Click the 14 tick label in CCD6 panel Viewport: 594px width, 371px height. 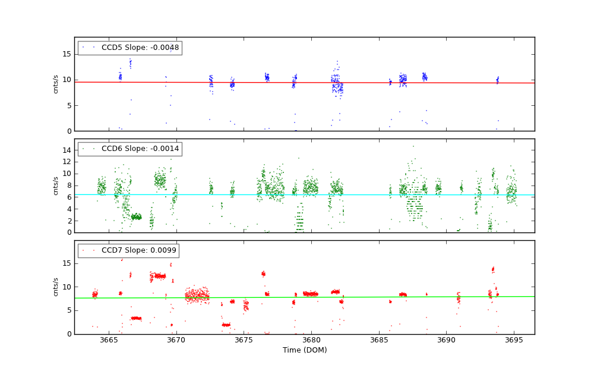pyautogui.click(x=67, y=150)
